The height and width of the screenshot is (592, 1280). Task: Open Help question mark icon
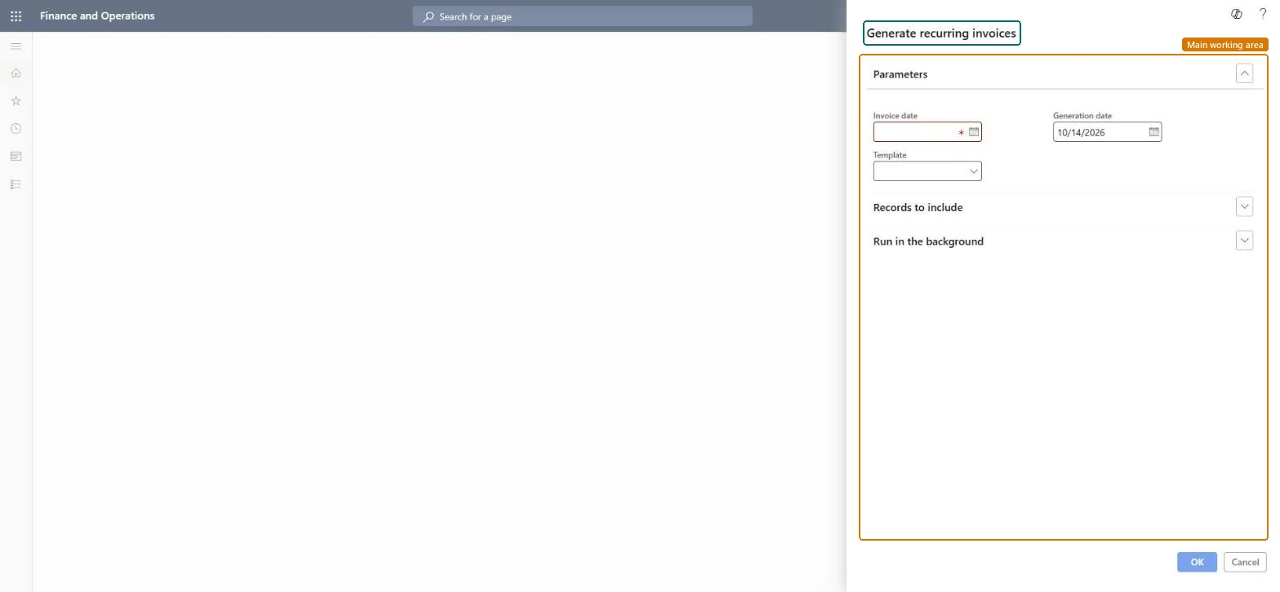pyautogui.click(x=1263, y=14)
